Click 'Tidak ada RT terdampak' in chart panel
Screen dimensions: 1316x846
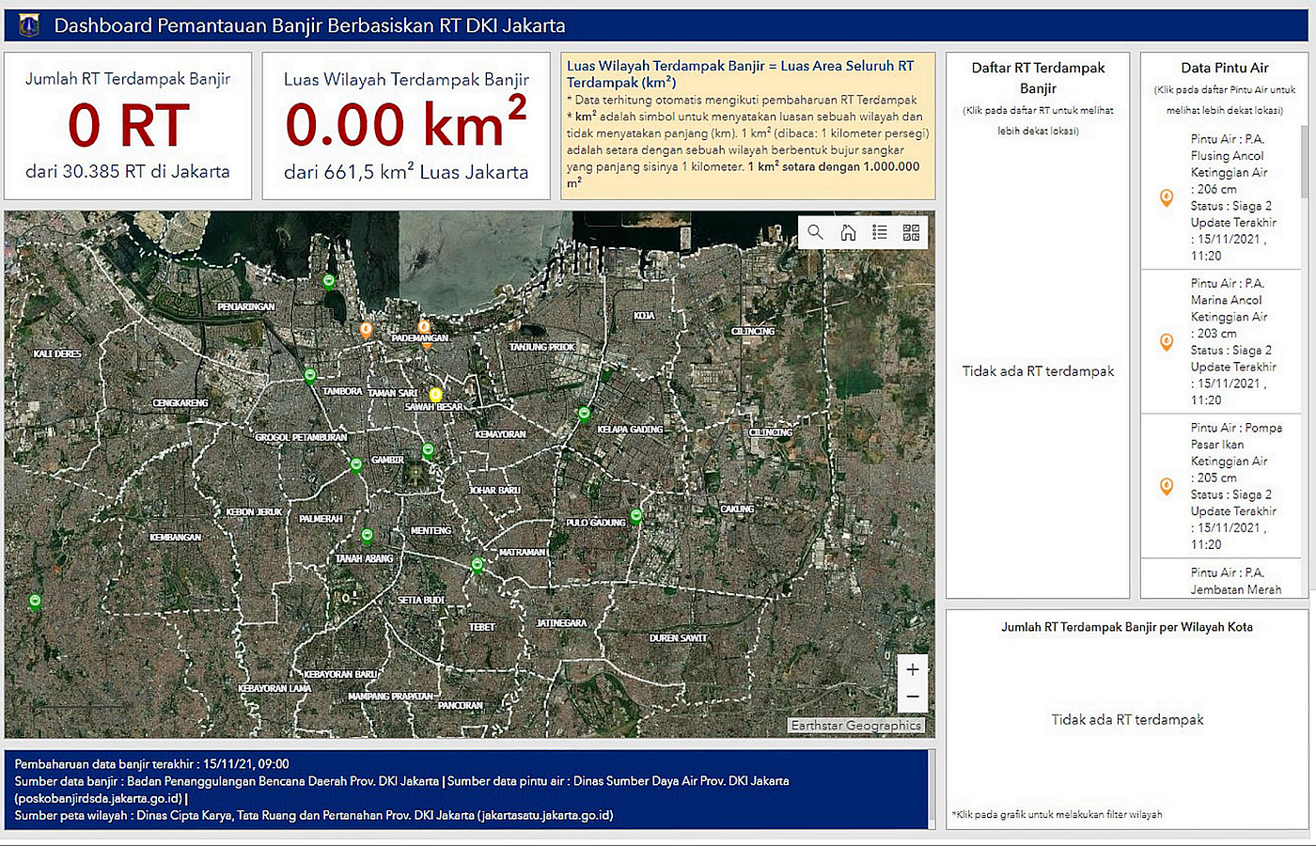pyautogui.click(x=1127, y=720)
